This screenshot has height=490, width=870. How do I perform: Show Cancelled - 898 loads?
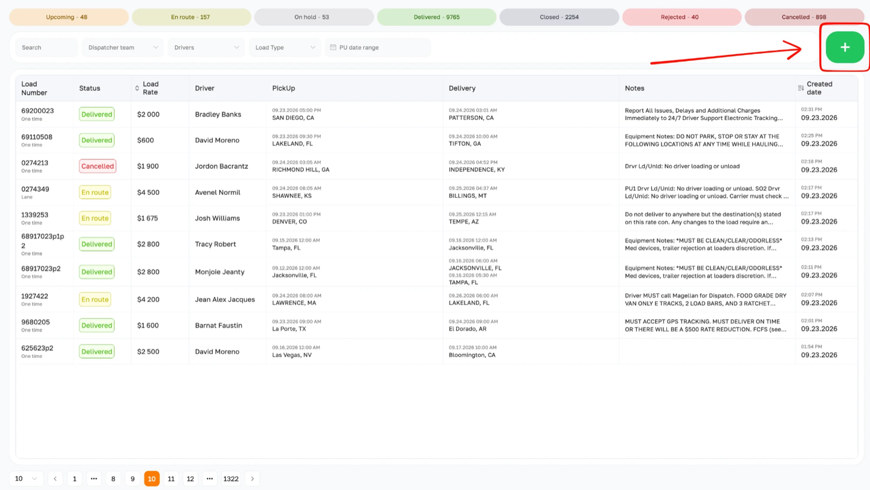(805, 17)
